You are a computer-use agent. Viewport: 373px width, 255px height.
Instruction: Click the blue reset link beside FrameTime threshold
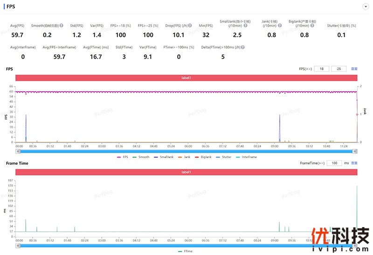point(354,163)
